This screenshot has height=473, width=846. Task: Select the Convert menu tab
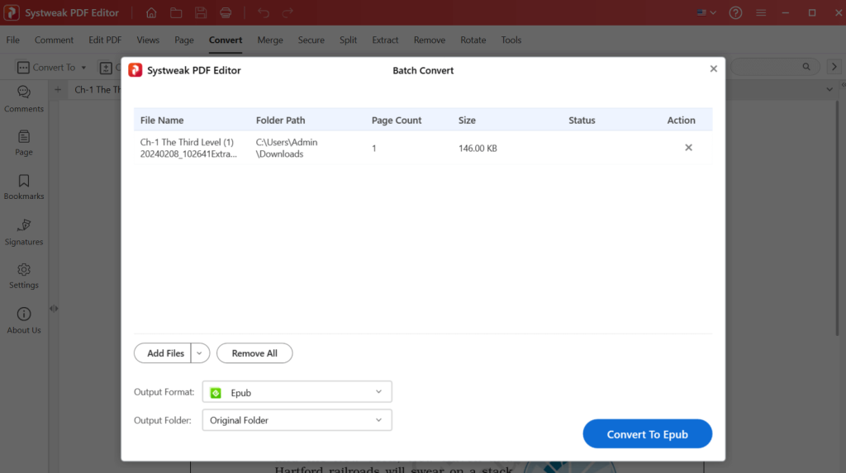(226, 40)
